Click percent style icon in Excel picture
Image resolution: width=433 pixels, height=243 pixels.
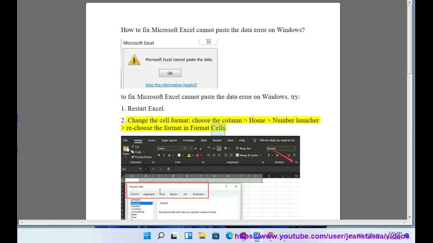277,155
